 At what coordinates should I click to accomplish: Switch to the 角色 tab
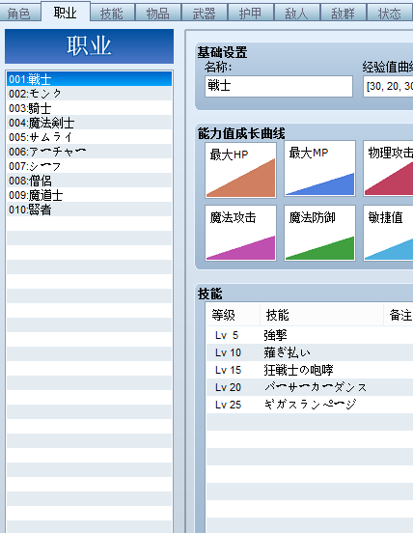19,14
